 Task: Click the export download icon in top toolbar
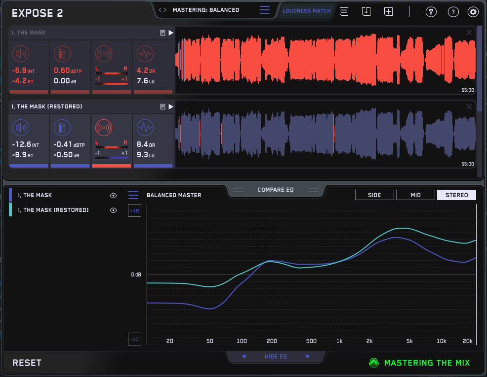click(366, 11)
